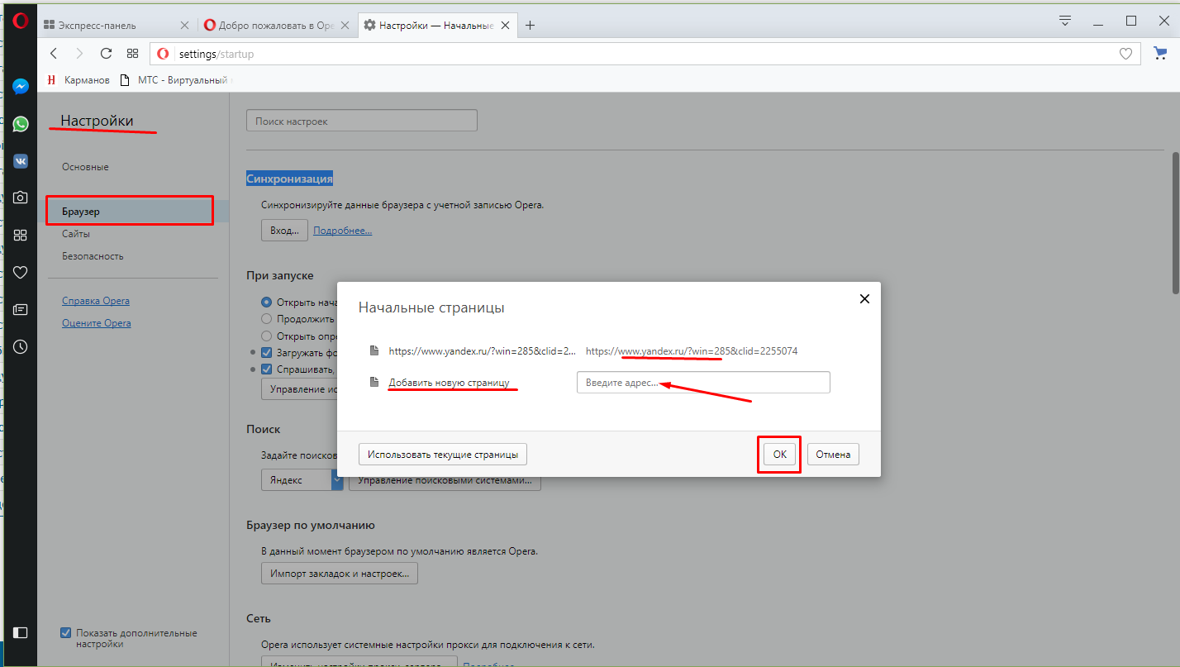The image size is (1180, 667).
Task: Click Импорт закладок и настроек button
Action: pyautogui.click(x=340, y=573)
